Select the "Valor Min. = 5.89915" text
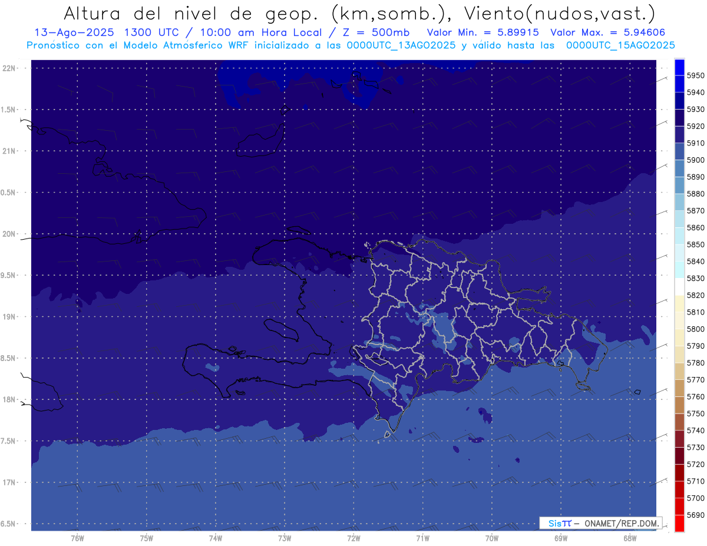Screen dimensions: 707x546 click(483, 32)
